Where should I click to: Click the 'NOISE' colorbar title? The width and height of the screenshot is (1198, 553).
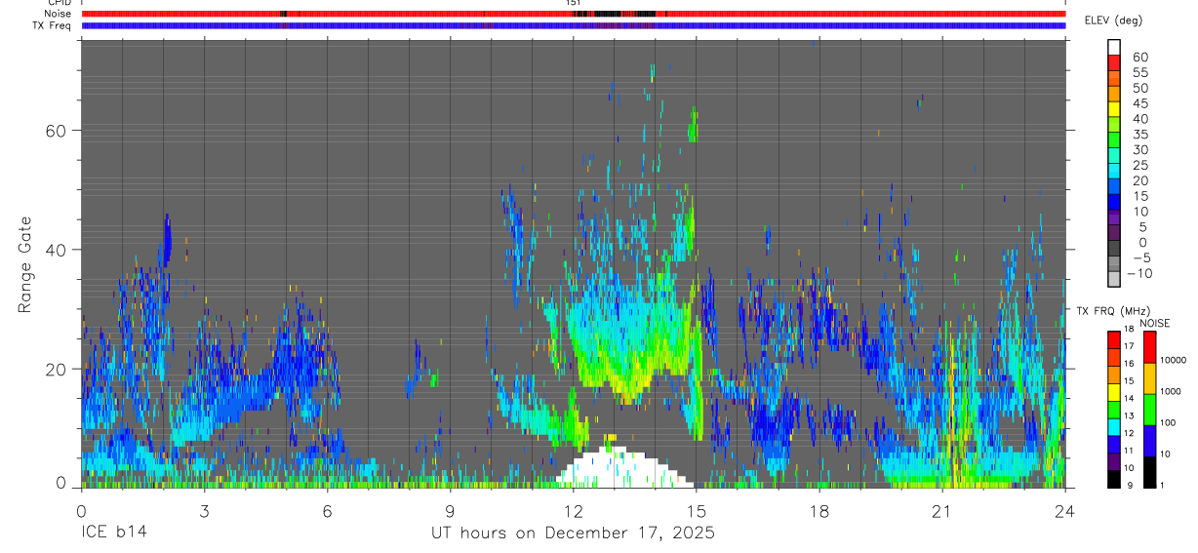coord(1154,323)
